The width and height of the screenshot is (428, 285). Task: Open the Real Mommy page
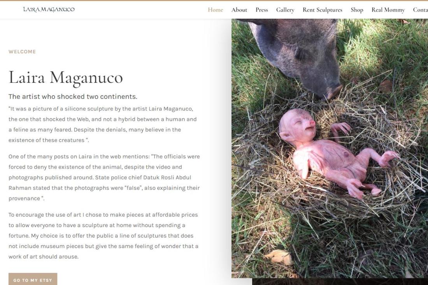tap(388, 10)
